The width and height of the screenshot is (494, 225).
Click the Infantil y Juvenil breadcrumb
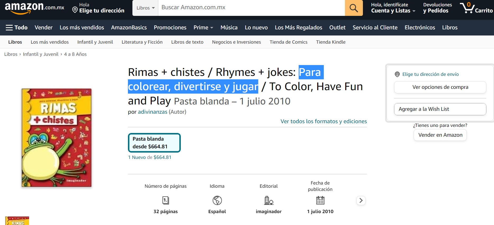[x=41, y=54]
